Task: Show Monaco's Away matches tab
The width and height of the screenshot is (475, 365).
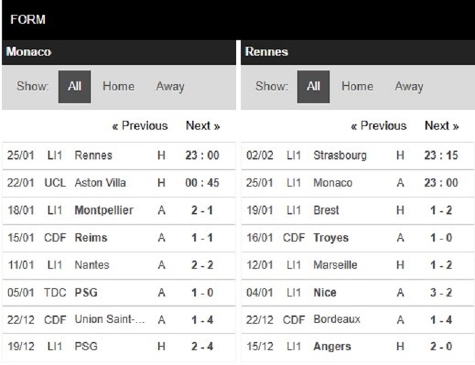Action: pos(170,87)
